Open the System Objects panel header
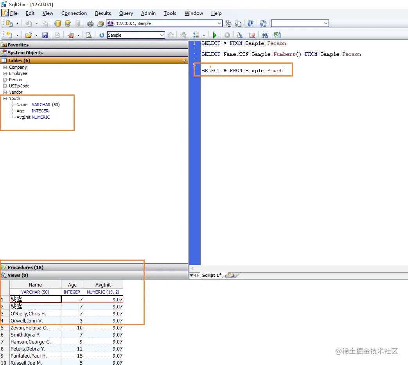The width and height of the screenshot is (408, 365). pos(94,53)
